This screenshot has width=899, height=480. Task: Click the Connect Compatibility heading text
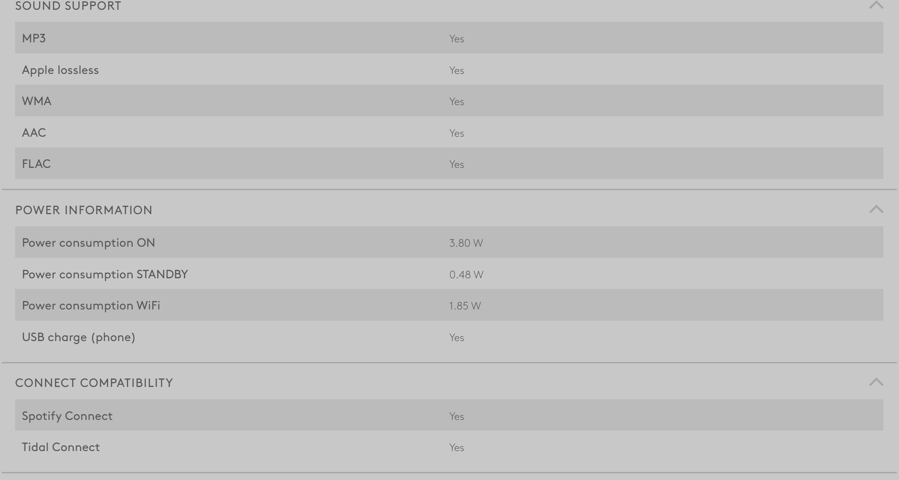(x=94, y=383)
